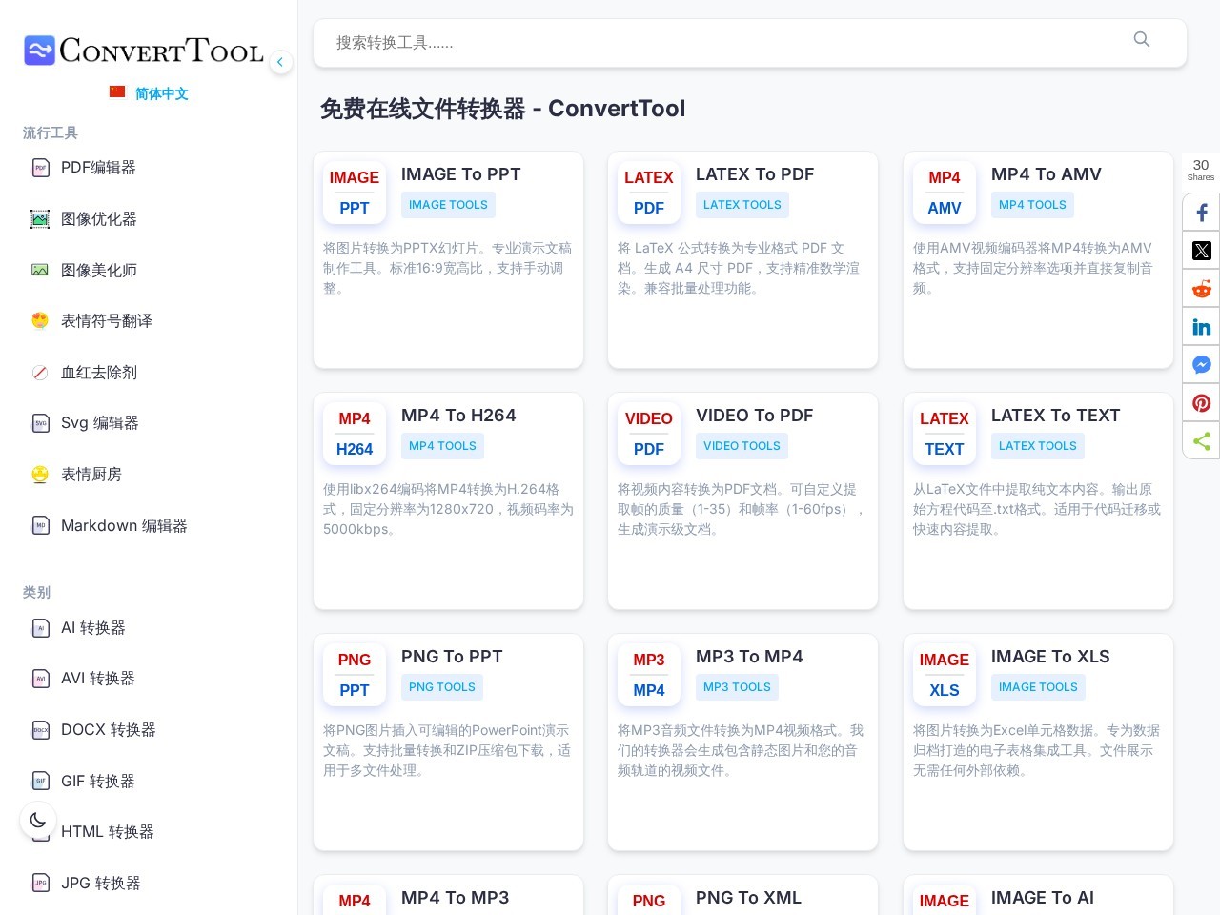The height and width of the screenshot is (915, 1220).
Task: Open the VIDEO PDF icon tile
Action: [649, 434]
